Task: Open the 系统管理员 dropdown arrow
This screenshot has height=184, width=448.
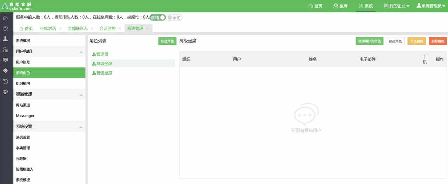Action: [x=444, y=6]
